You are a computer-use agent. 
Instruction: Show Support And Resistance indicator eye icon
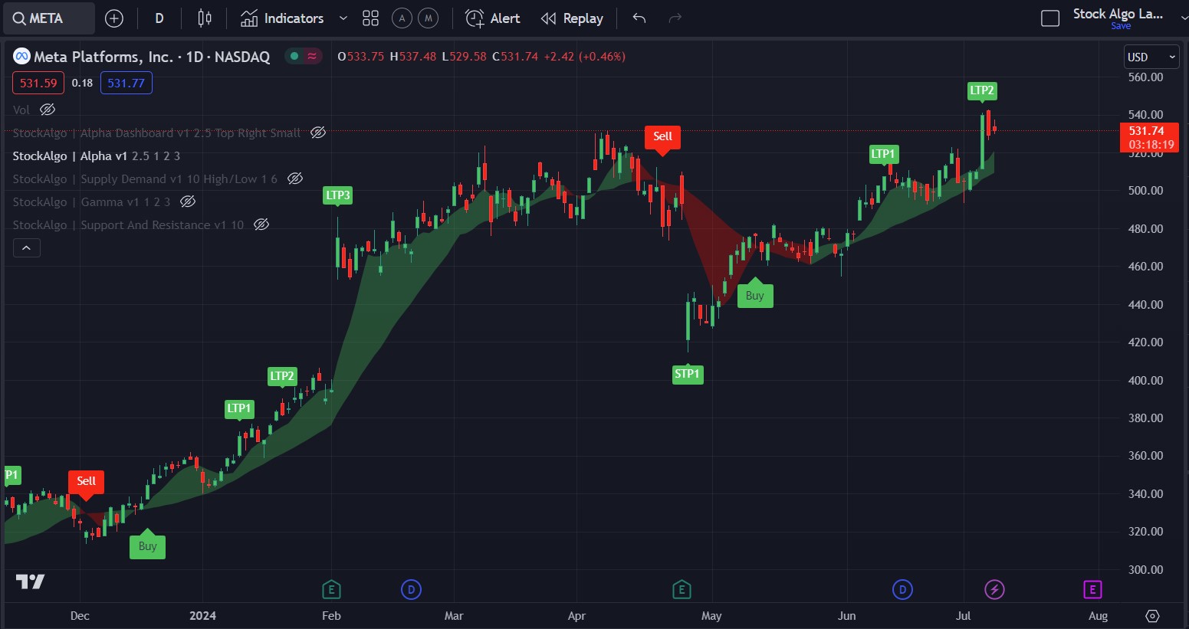[261, 224]
